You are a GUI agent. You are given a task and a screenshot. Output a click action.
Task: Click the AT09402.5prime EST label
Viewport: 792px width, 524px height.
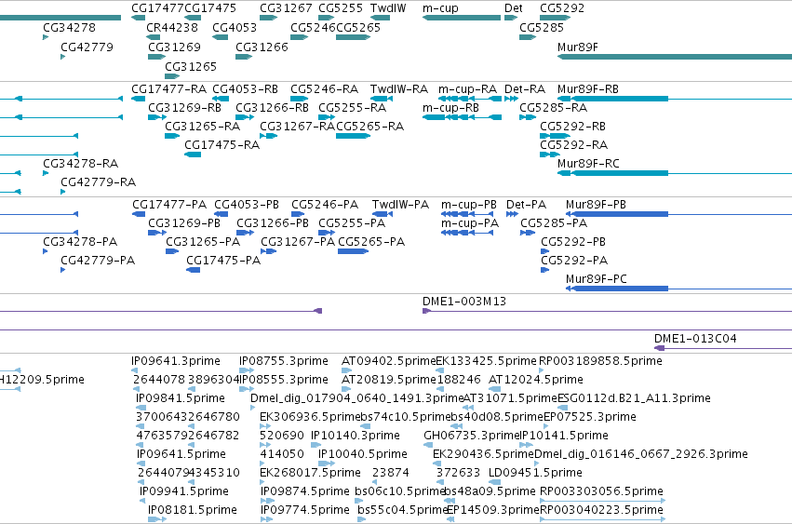tap(388, 361)
